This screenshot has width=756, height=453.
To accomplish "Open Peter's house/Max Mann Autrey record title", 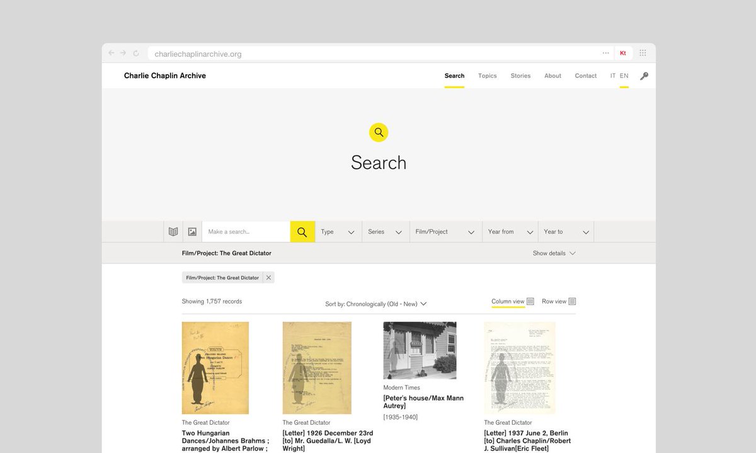I will click(423, 402).
